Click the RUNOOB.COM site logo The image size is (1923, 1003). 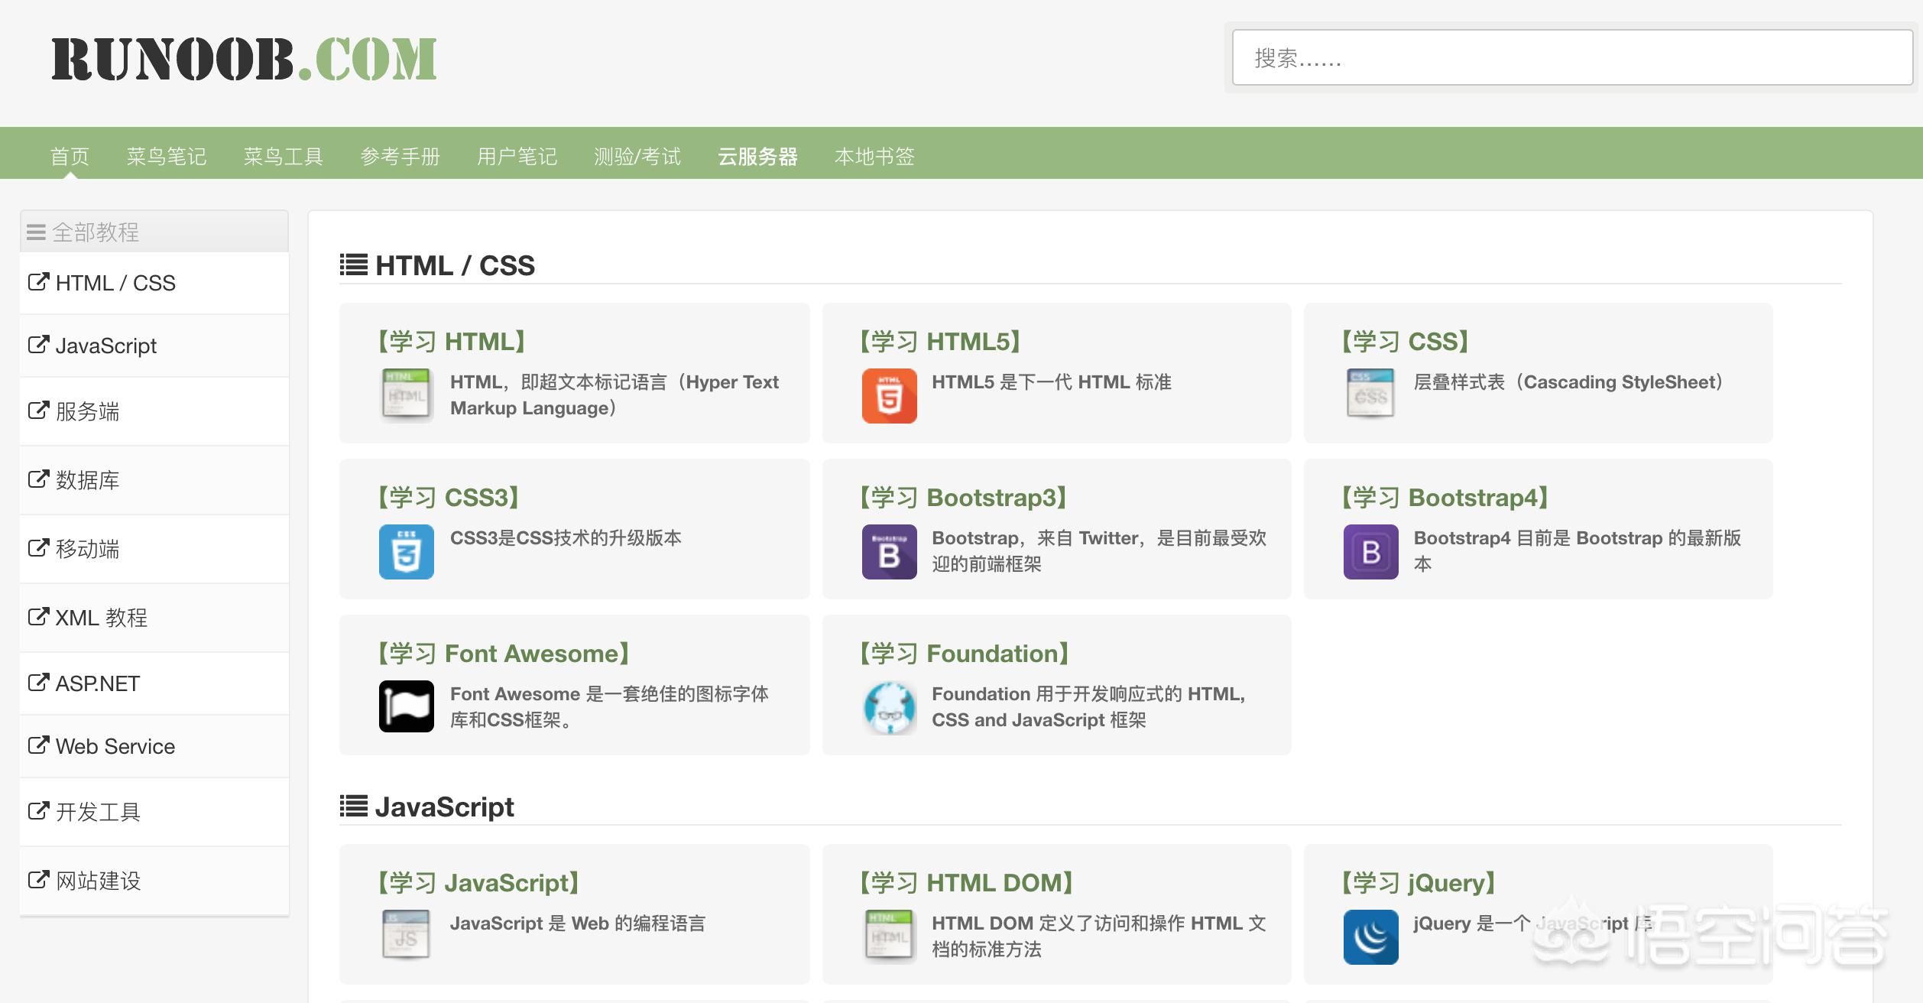pos(245,59)
